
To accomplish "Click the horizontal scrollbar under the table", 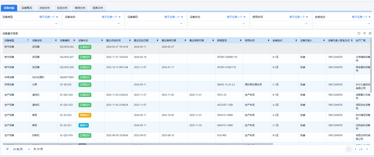I will click(138, 144).
